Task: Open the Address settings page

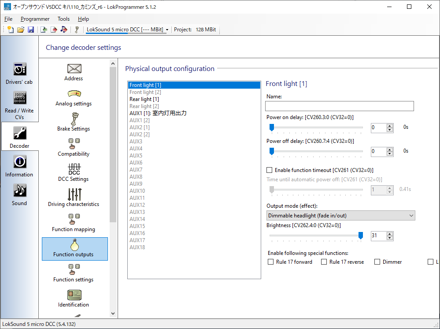Action: (x=74, y=72)
